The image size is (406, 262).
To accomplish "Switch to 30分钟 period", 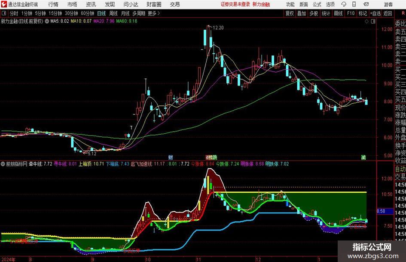I will click(x=71, y=13).
